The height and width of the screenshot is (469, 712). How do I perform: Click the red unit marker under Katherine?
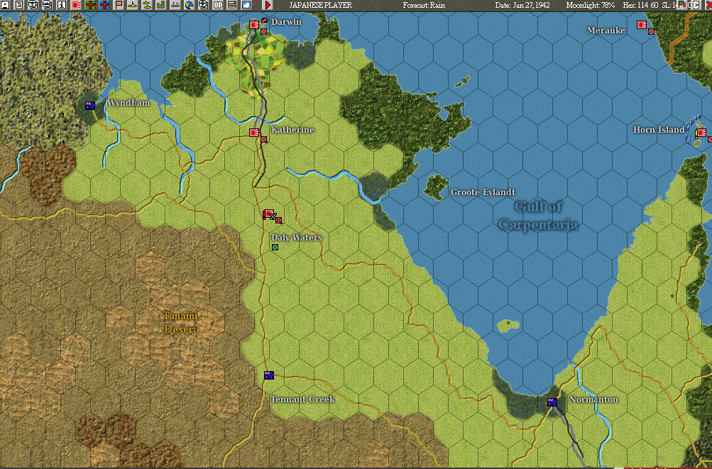coord(264,140)
